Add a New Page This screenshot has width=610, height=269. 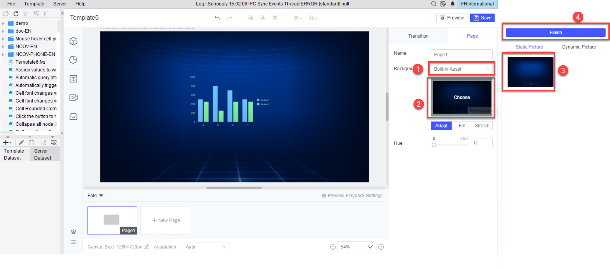pyautogui.click(x=165, y=220)
